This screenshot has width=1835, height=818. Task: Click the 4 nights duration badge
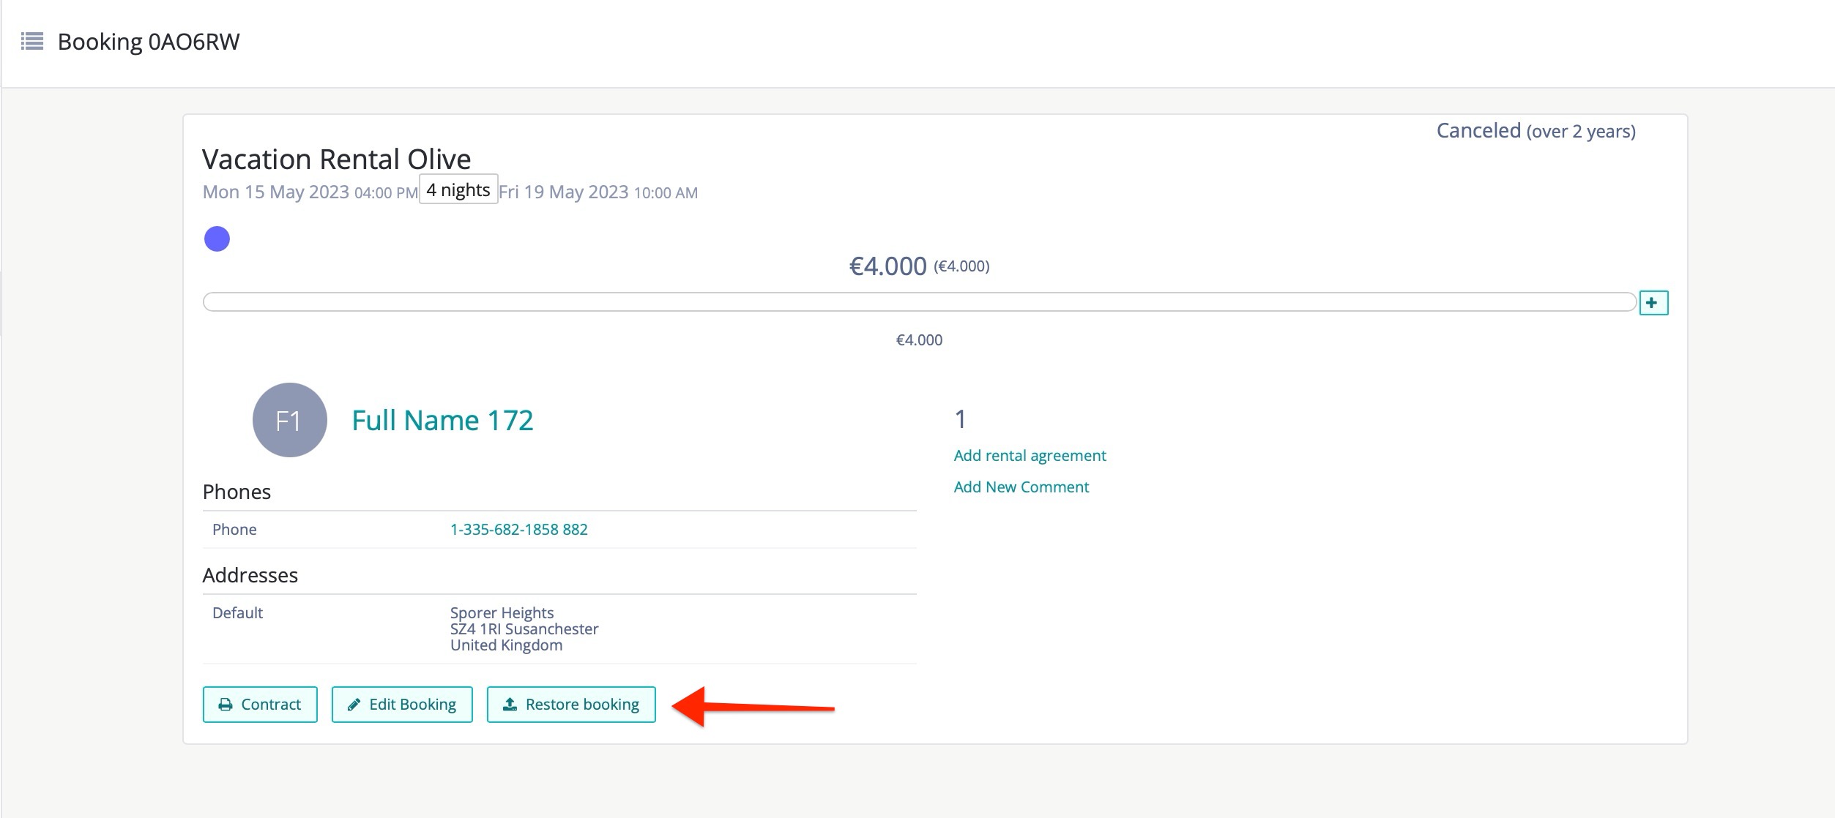(x=458, y=189)
